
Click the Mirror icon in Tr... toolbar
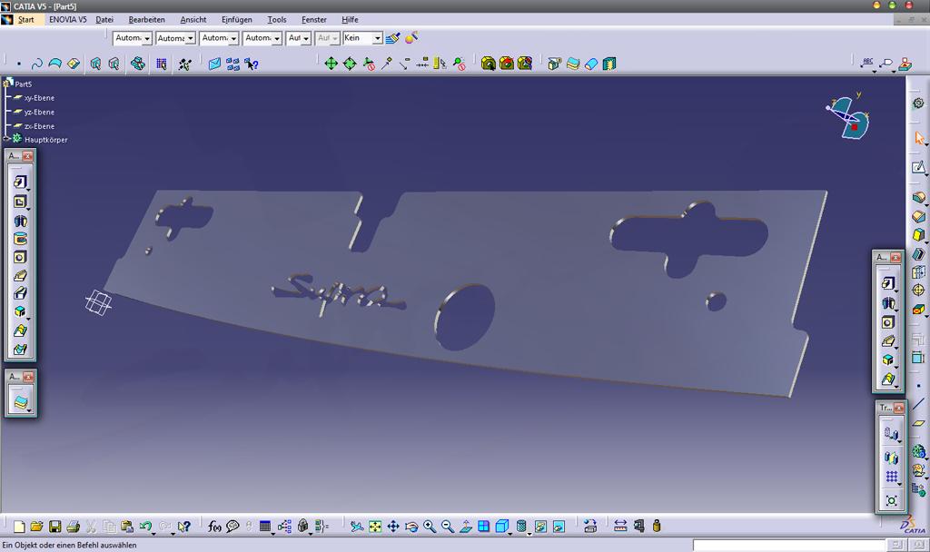[891, 457]
